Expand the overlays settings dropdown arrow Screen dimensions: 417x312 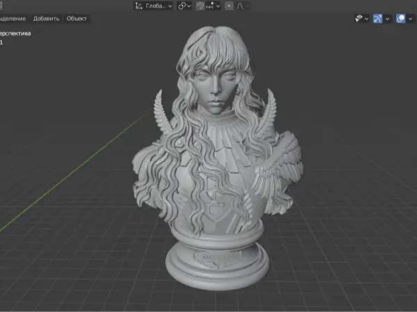[x=410, y=19]
